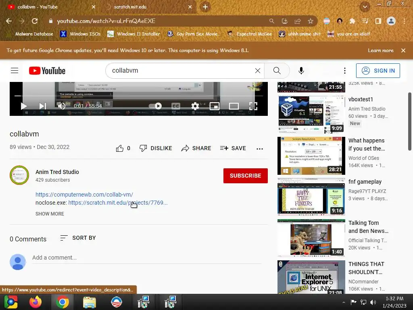Screen dimensions: 413x310
Task: Open the Espectral McGee bookmark
Action: pos(249,34)
